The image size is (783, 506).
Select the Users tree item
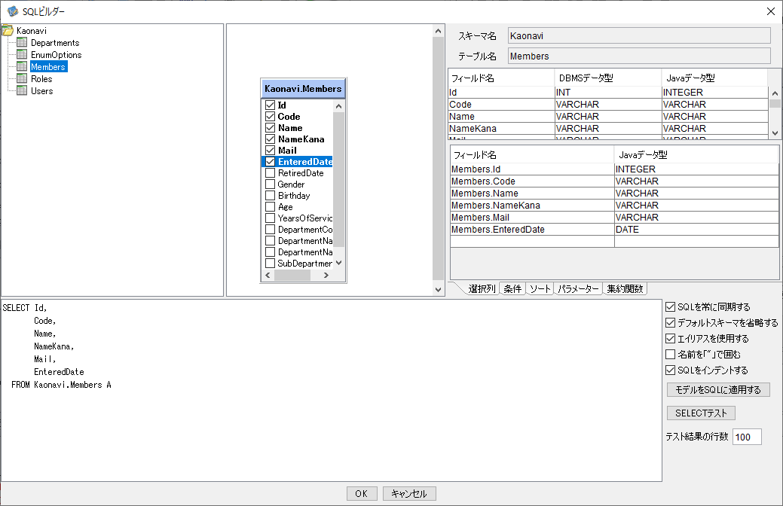pyautogui.click(x=42, y=91)
